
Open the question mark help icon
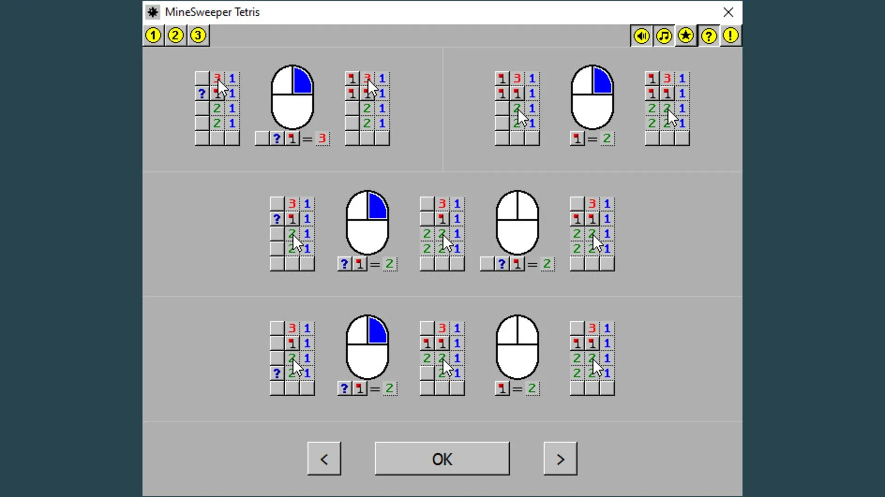tap(708, 36)
